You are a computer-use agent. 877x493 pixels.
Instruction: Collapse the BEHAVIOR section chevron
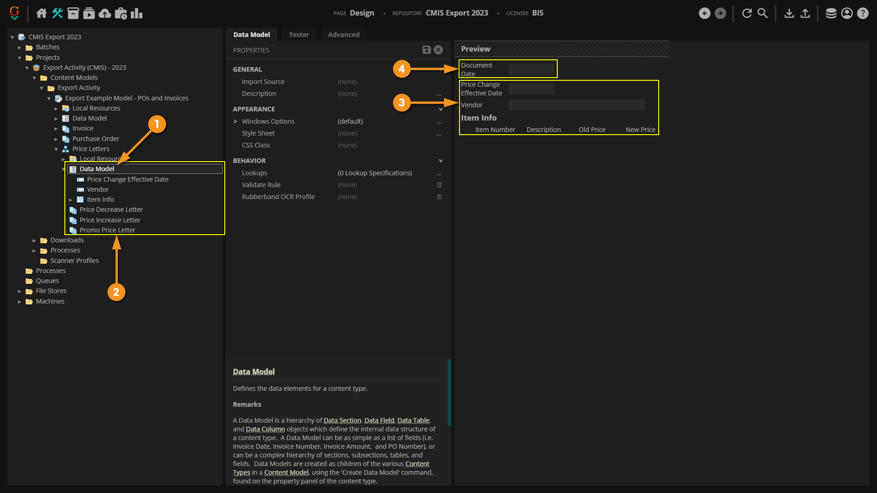441,161
